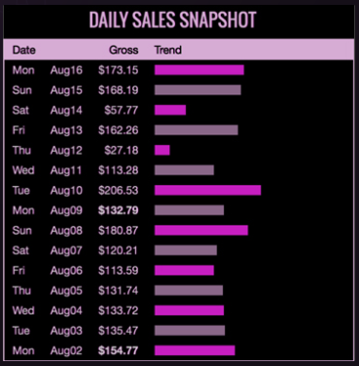Click the Aug14 trend bar

pyautogui.click(x=170, y=110)
